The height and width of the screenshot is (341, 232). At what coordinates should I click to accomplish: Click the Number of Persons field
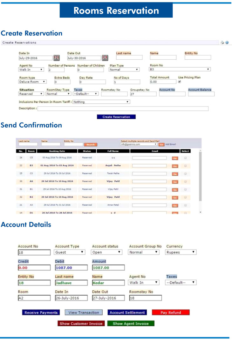tap(56, 70)
